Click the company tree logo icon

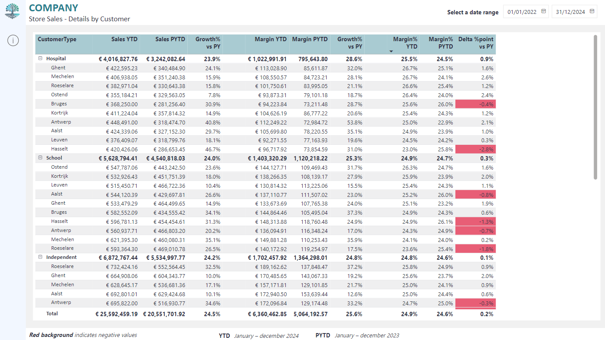coord(13,11)
